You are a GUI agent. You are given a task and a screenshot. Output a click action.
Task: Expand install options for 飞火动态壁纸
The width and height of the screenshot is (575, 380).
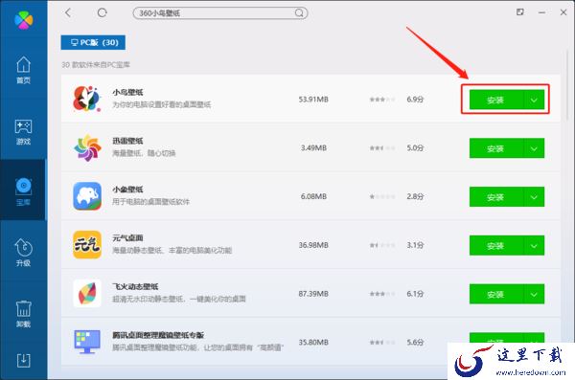tap(534, 294)
